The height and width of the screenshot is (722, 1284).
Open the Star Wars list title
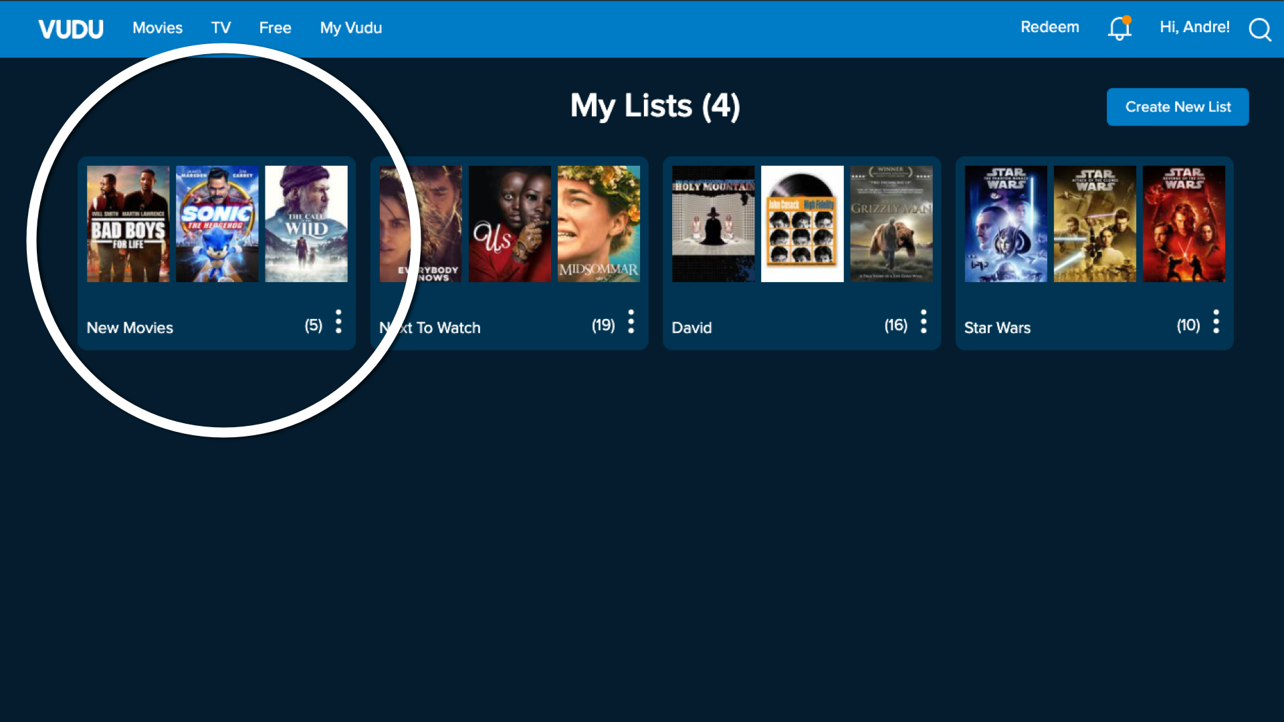click(x=996, y=328)
